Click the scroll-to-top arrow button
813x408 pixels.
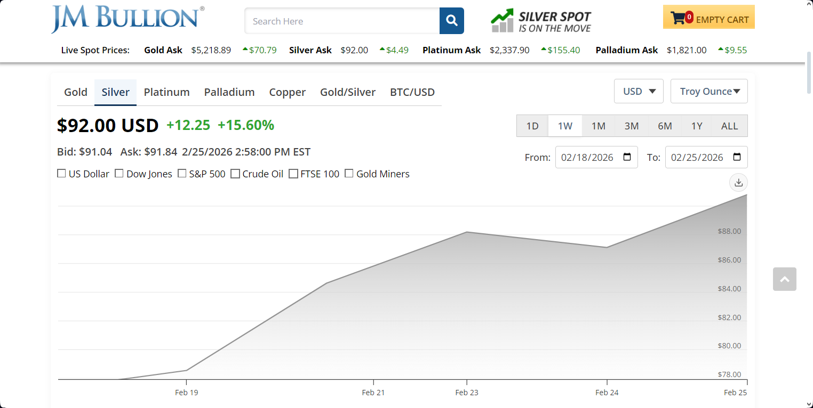(785, 279)
